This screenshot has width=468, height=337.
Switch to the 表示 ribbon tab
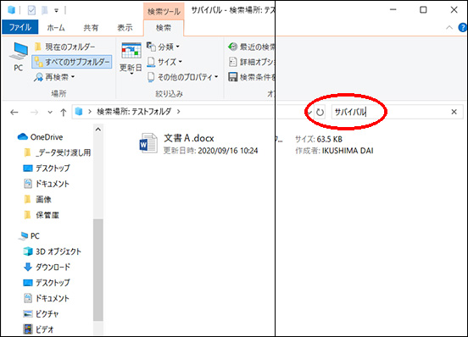pos(125,28)
